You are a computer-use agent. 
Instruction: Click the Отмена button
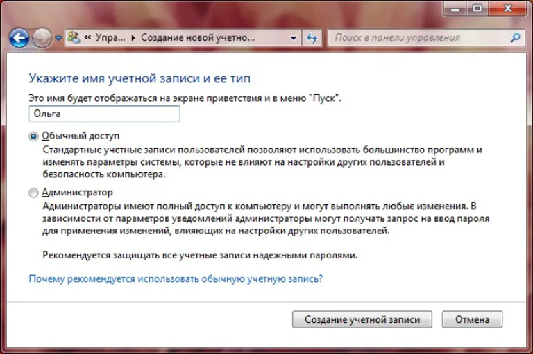pos(472,319)
